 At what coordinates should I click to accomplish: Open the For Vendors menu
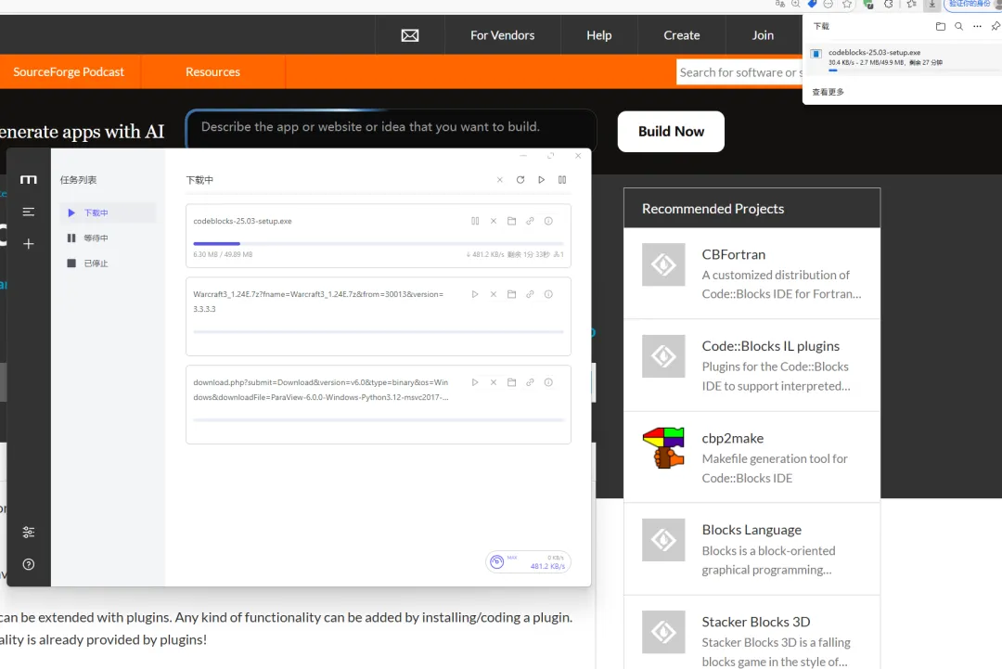click(502, 36)
